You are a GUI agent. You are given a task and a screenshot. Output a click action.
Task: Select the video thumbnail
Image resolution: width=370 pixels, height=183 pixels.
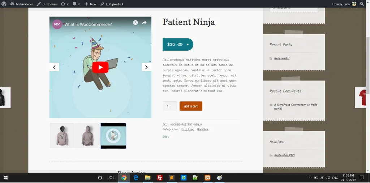[x=113, y=136]
